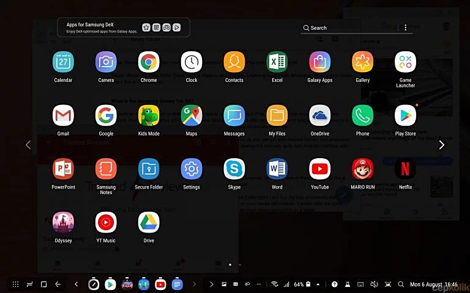Open the keyboard icon in taskbar
The height and width of the screenshot is (293, 470).
coord(360,284)
